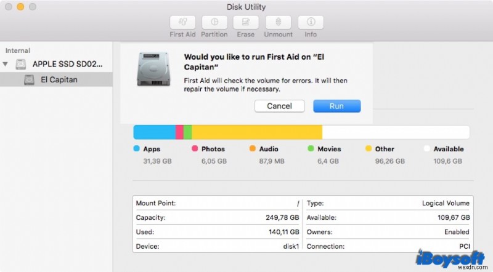The width and height of the screenshot is (493, 272).
Task: Click the Owners value Enabled
Action: coord(457,232)
